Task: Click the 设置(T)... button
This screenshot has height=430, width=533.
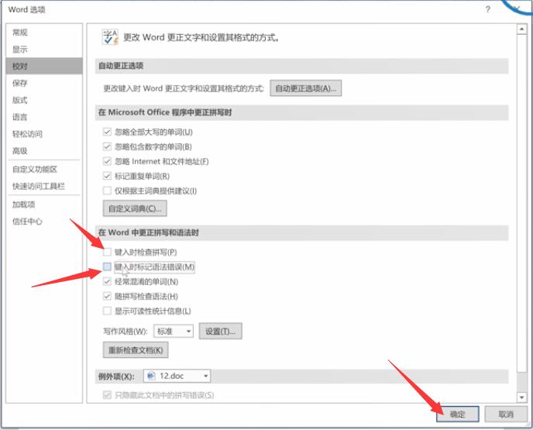Action: [x=220, y=331]
